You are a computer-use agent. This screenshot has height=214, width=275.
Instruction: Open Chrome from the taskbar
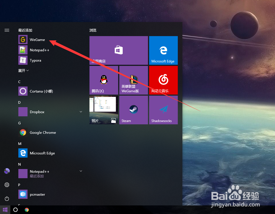(x=27, y=210)
